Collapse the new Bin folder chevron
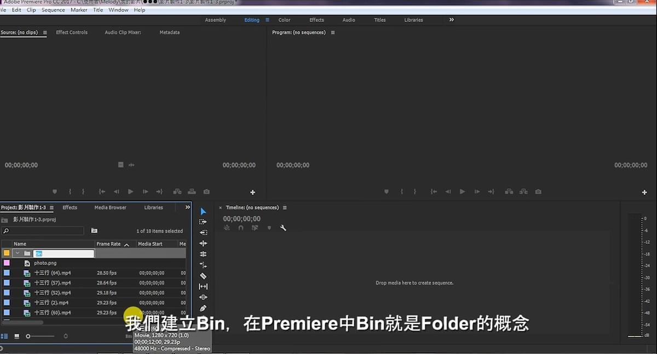The image size is (657, 354). point(18,253)
